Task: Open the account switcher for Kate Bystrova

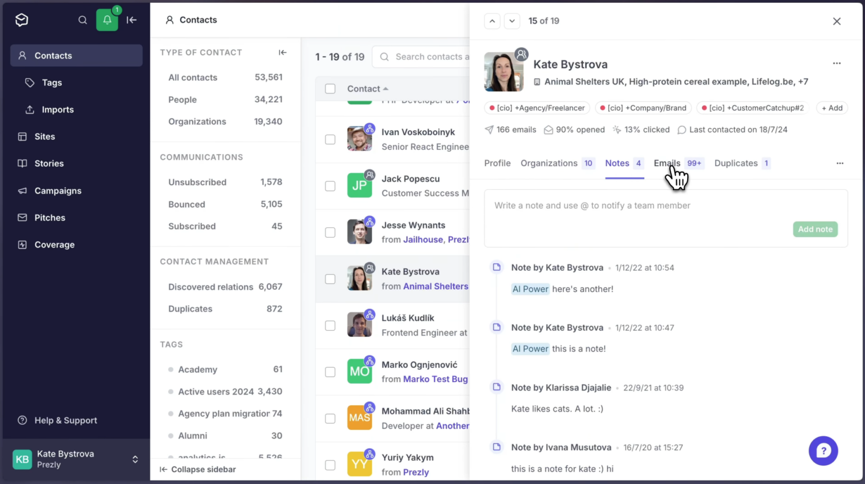Action: click(135, 459)
